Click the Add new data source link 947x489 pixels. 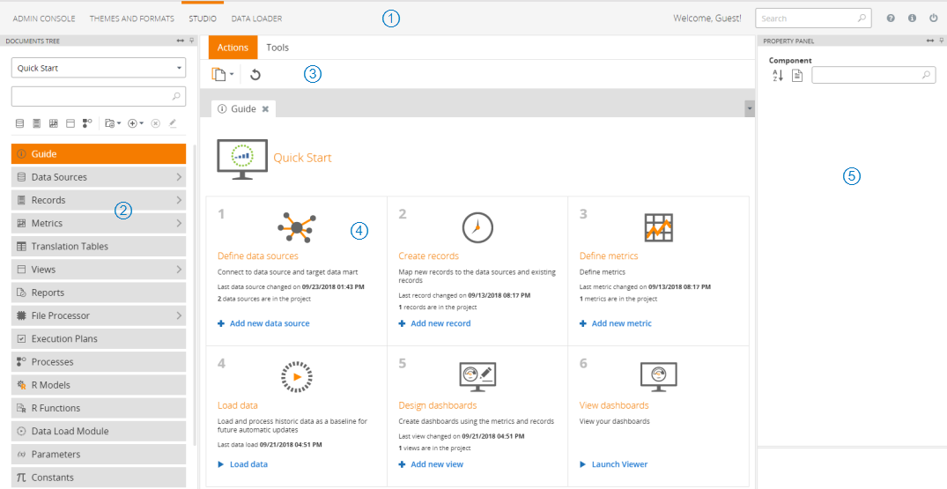270,323
